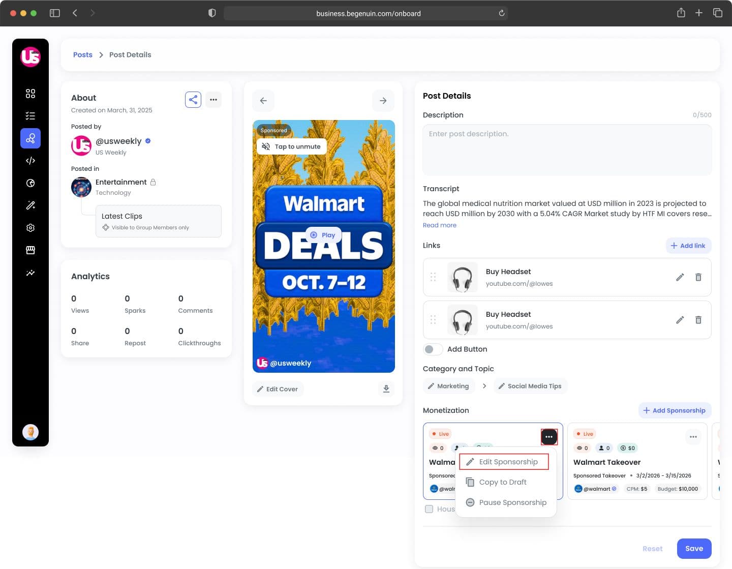Image resolution: width=732 pixels, height=569 pixels.
Task: Click the CPM: $5 tag
Action: click(637, 489)
